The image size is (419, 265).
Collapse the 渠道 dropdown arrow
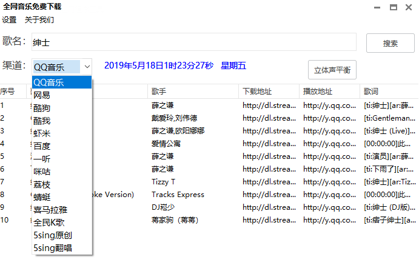87,67
